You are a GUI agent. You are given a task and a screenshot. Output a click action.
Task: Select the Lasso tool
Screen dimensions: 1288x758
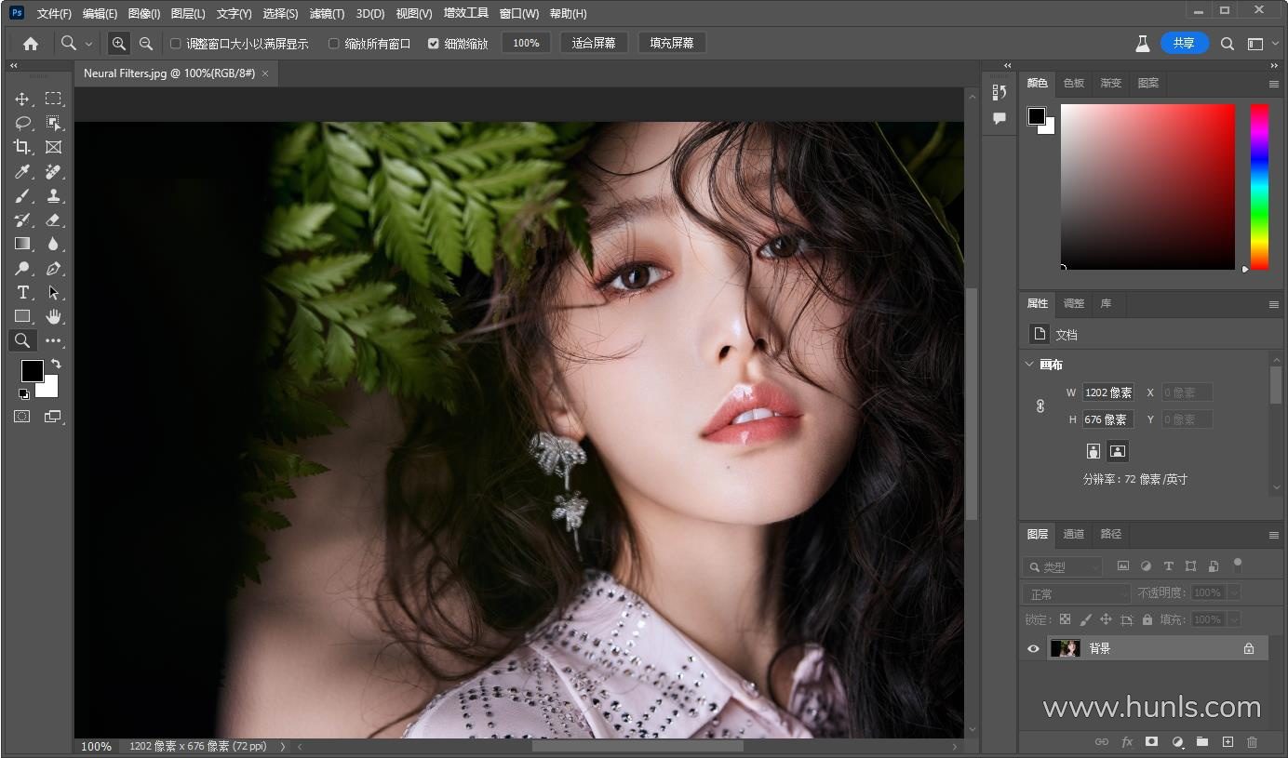[x=22, y=123]
